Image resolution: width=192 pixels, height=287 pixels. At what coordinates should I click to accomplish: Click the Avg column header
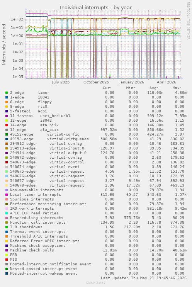tap(154, 88)
